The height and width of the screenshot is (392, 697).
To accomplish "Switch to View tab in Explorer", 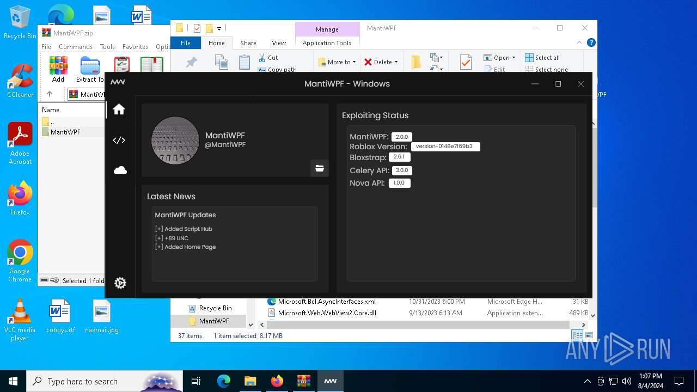I will click(x=279, y=43).
